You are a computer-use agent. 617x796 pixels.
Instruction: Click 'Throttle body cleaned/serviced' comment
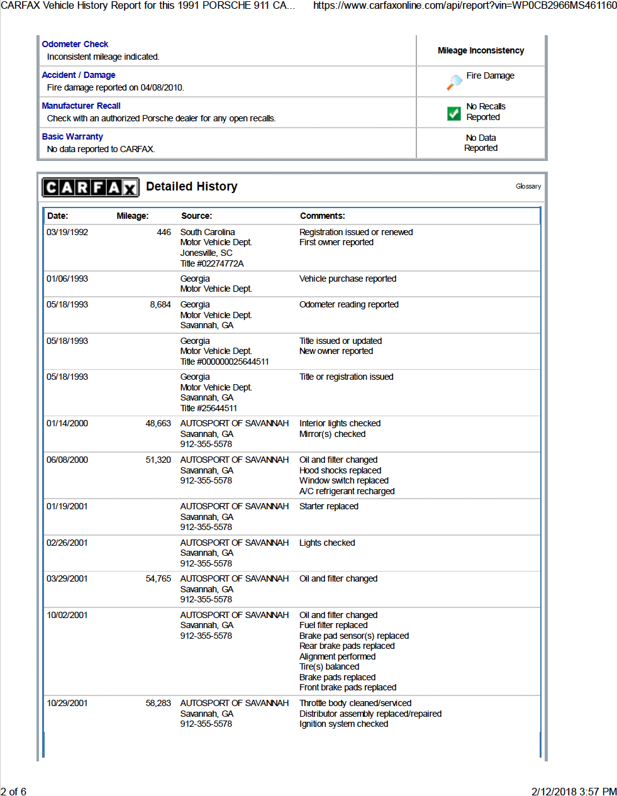pos(355,703)
